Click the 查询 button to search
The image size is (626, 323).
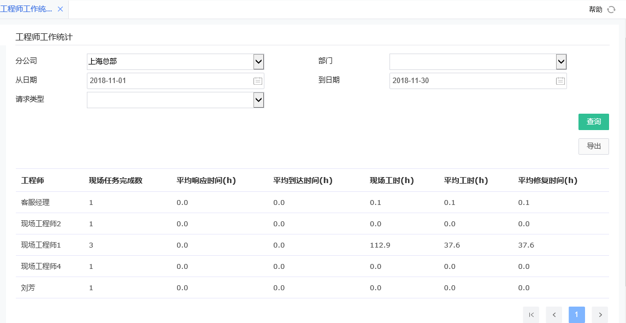pos(593,121)
